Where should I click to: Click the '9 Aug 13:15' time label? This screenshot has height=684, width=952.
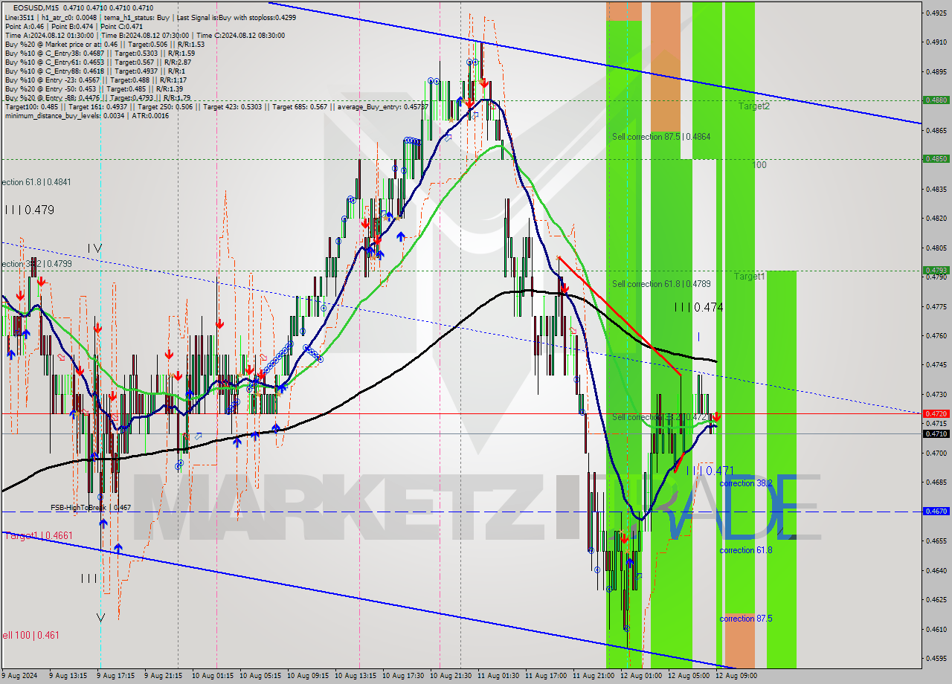[68, 676]
